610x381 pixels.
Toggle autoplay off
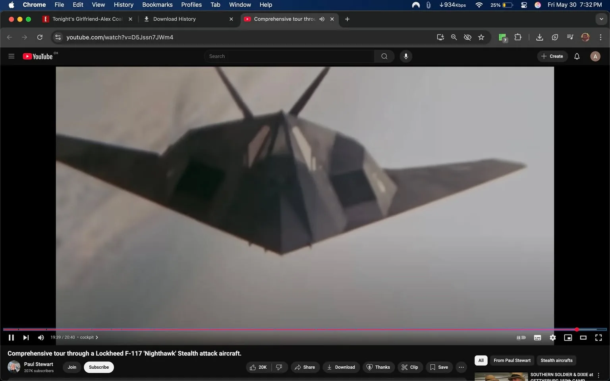tap(521, 337)
